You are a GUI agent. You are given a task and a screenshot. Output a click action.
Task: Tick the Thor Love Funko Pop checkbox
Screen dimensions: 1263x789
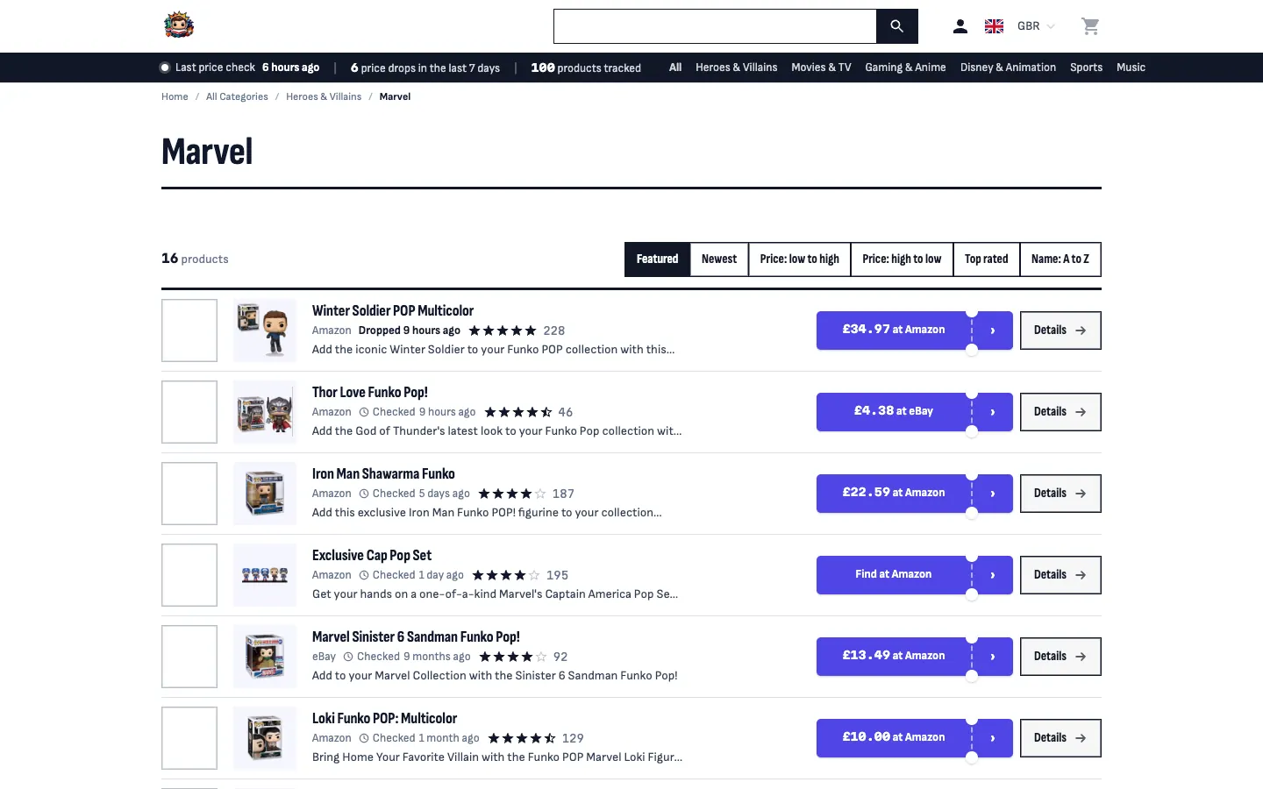coord(189,412)
